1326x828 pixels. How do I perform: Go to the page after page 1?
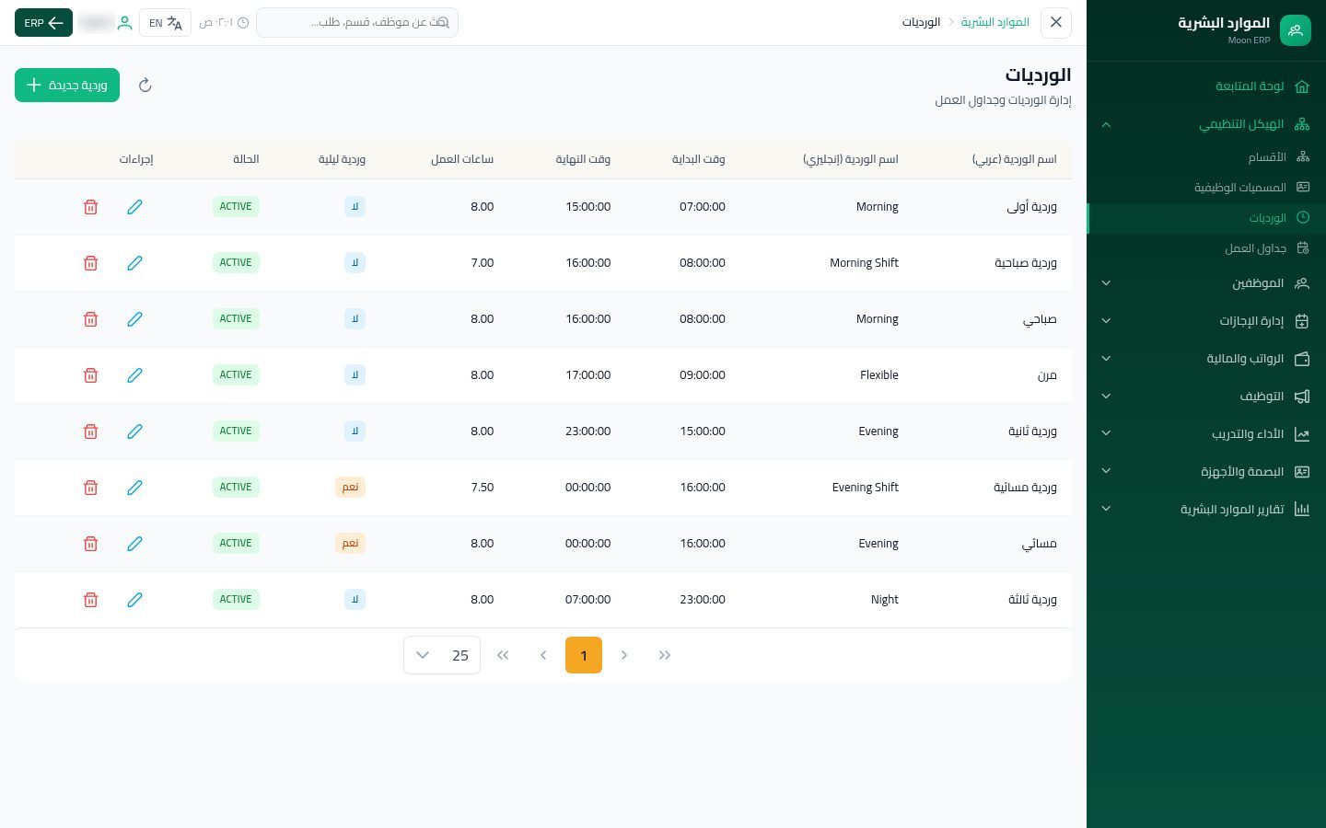tap(543, 655)
